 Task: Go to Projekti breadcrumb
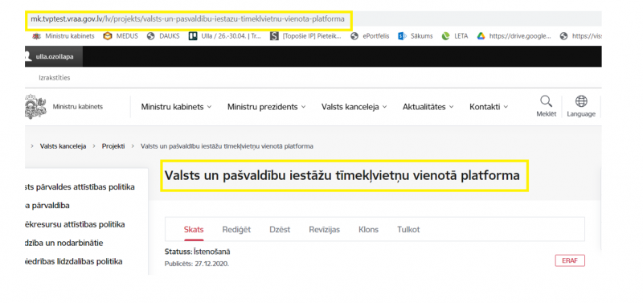(x=113, y=146)
